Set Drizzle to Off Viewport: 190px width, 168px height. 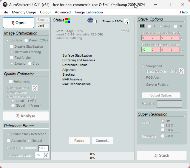(163, 121)
